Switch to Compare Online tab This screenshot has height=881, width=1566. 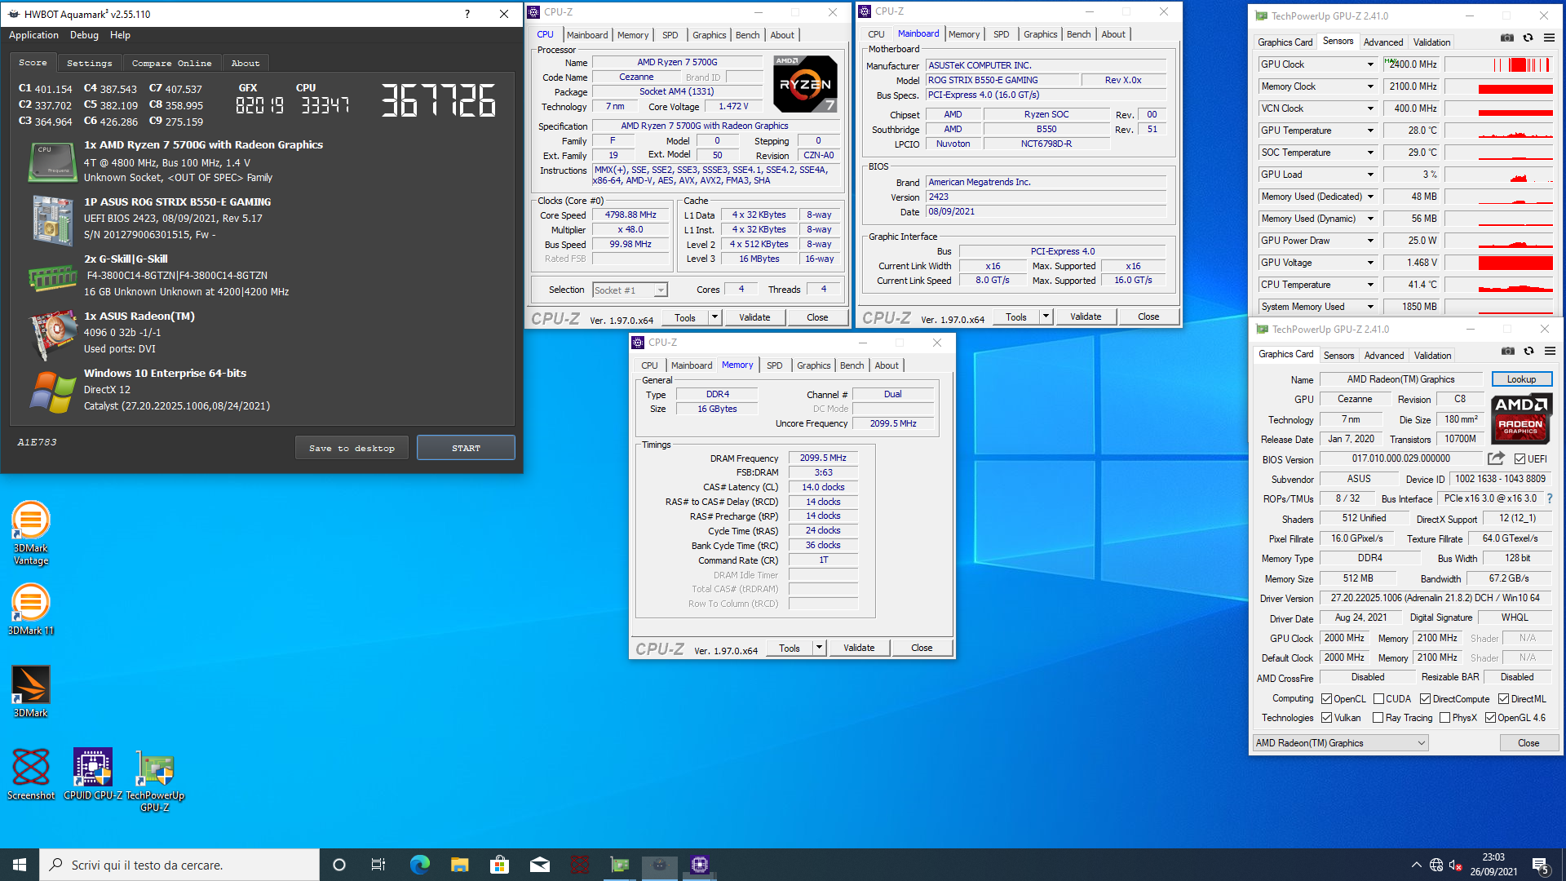point(171,63)
